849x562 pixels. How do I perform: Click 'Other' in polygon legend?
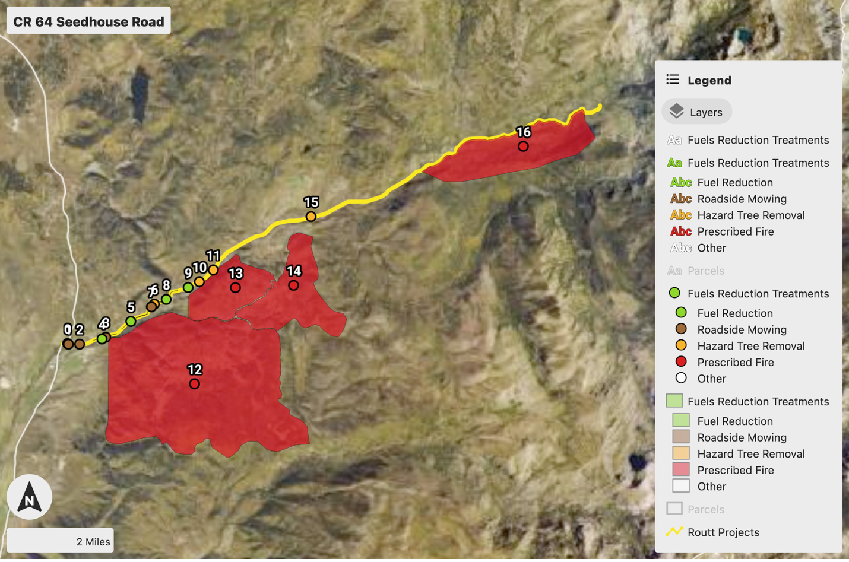pos(711,487)
